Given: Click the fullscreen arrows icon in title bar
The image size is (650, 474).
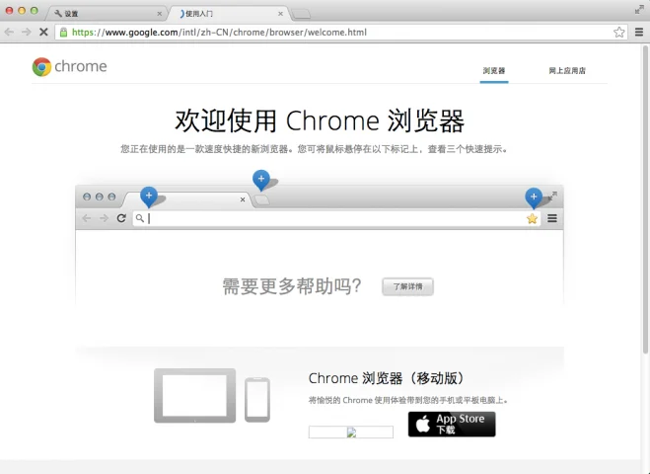Looking at the screenshot, I should (x=639, y=9).
